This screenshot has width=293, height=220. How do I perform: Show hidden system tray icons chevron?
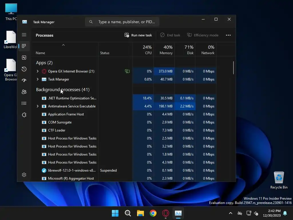[231, 213]
